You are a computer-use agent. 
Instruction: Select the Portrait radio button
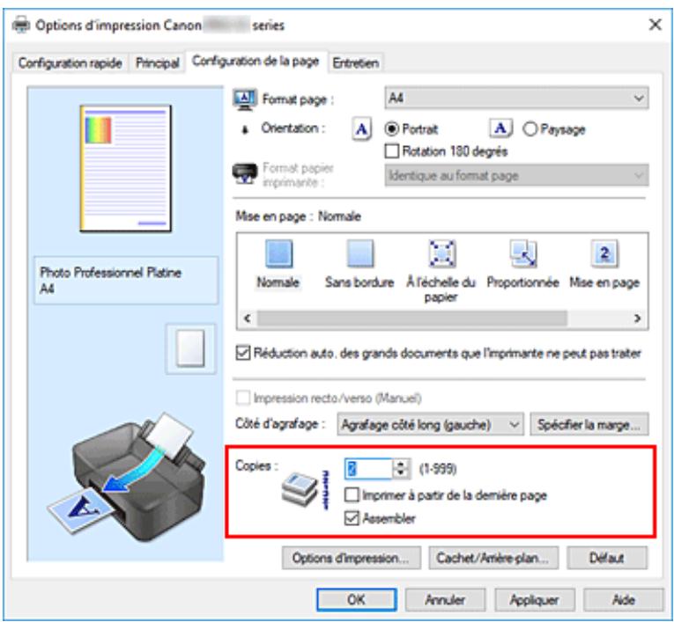point(392,128)
